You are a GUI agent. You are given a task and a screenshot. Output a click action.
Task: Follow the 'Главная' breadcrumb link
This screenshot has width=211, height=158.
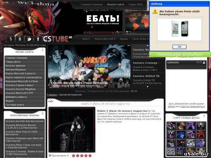(x=52, y=95)
